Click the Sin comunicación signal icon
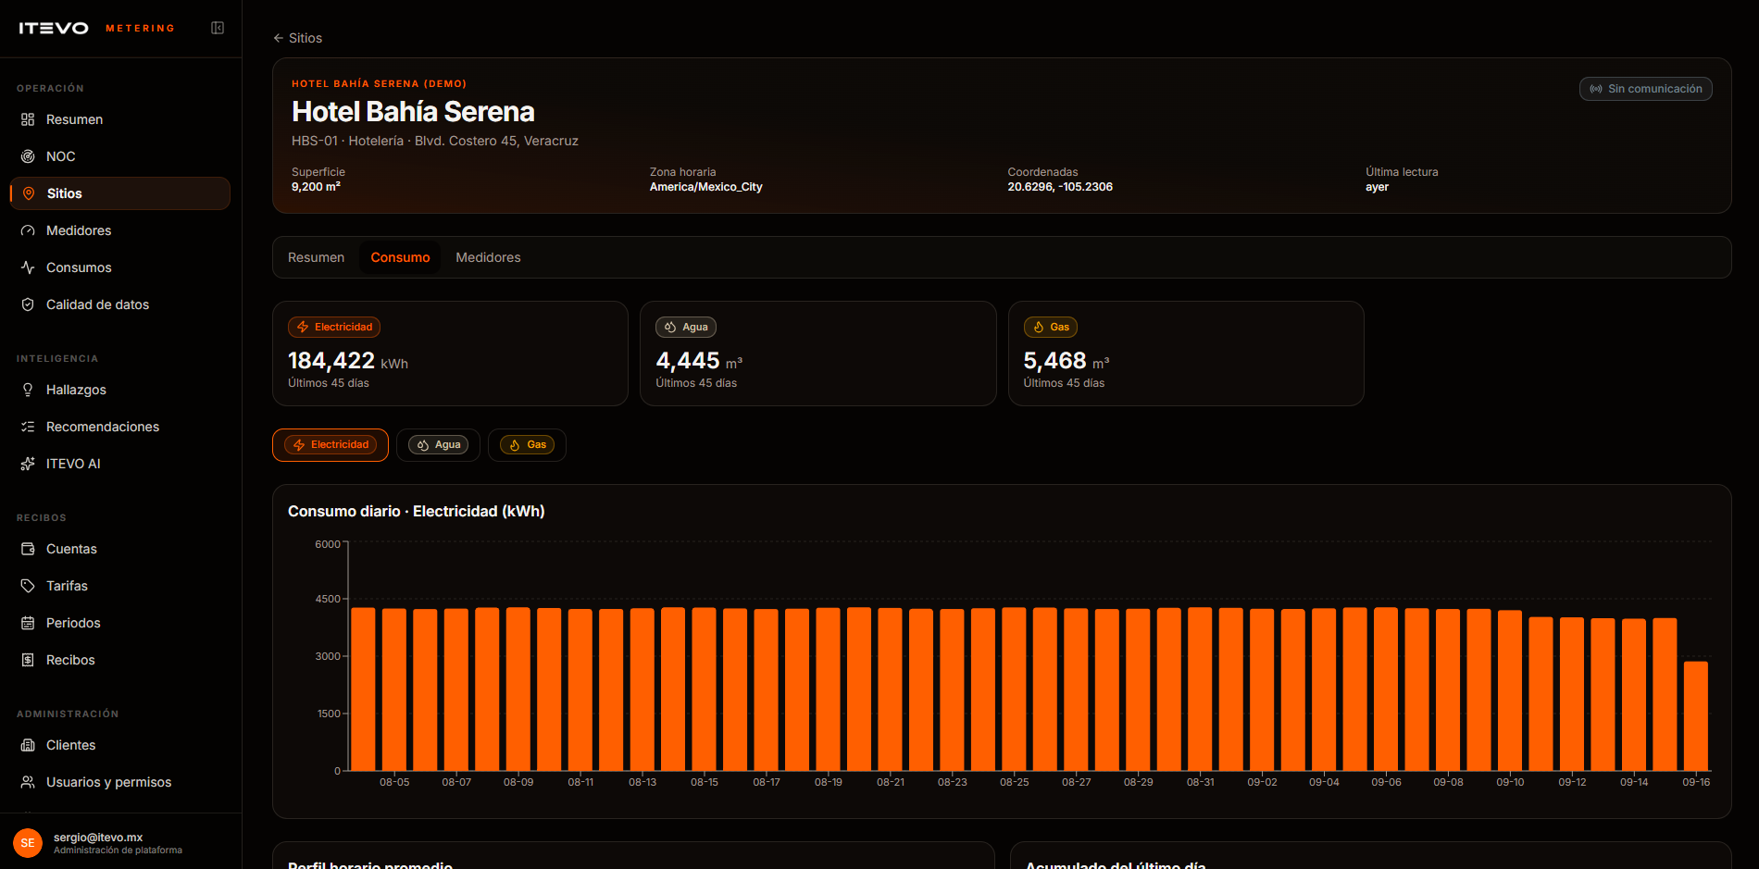 point(1596,89)
